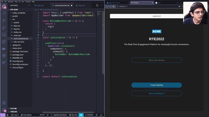
Task: Open the Run and Debug view
Action: (x=4, y=27)
